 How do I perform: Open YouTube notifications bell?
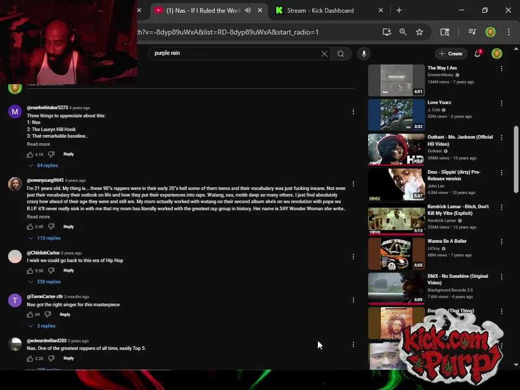tap(478, 54)
